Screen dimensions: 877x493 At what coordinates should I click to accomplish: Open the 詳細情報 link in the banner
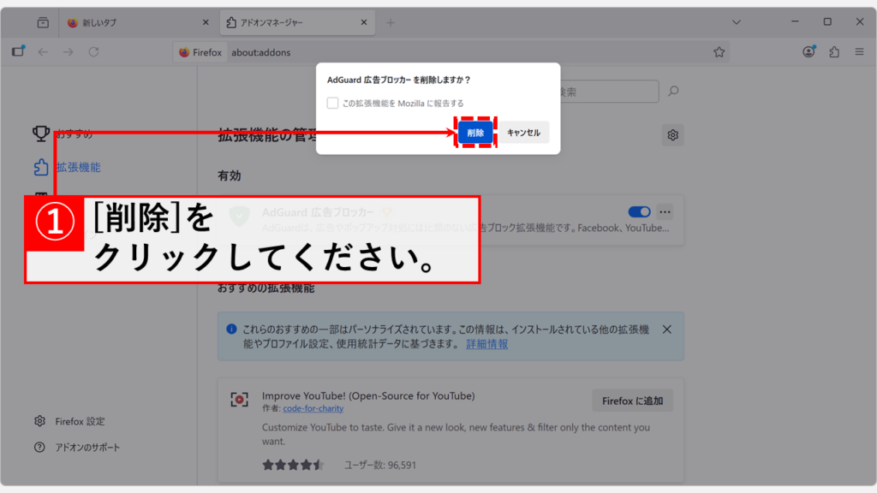click(487, 344)
